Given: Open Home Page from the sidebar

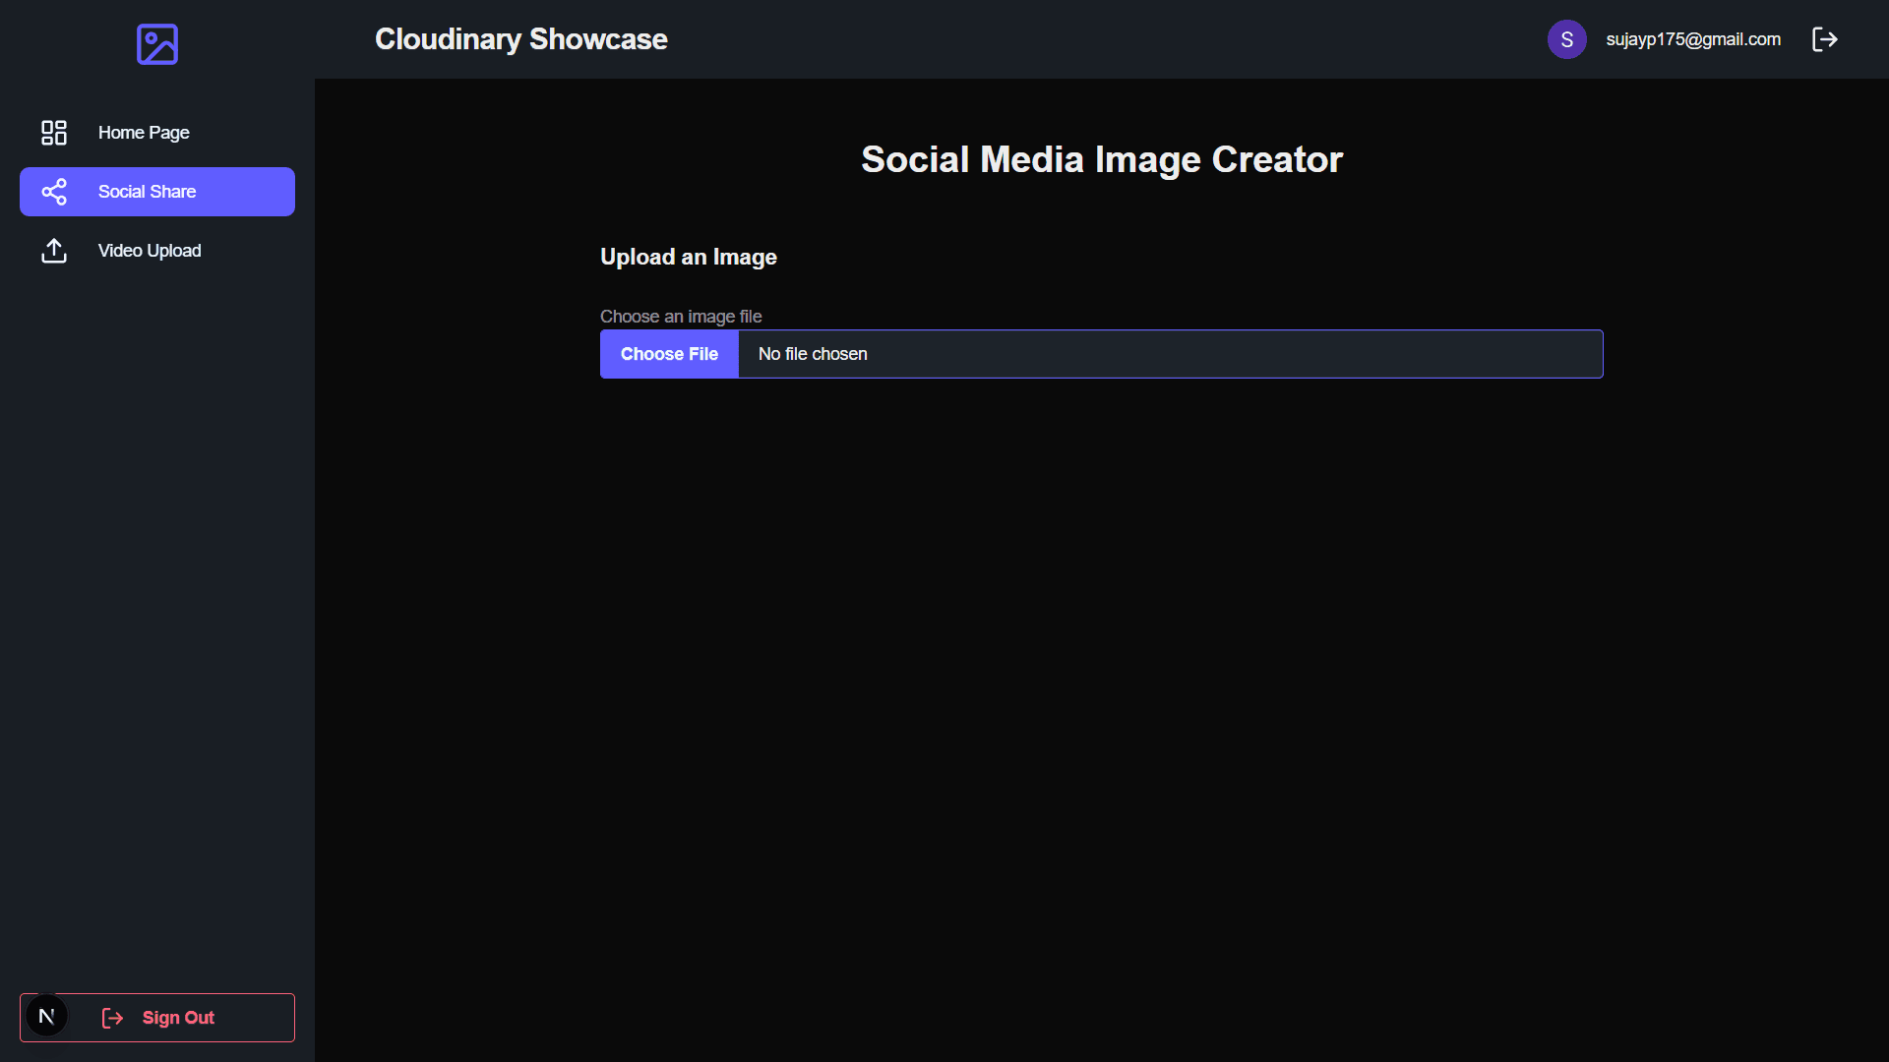Looking at the screenshot, I should (x=157, y=133).
